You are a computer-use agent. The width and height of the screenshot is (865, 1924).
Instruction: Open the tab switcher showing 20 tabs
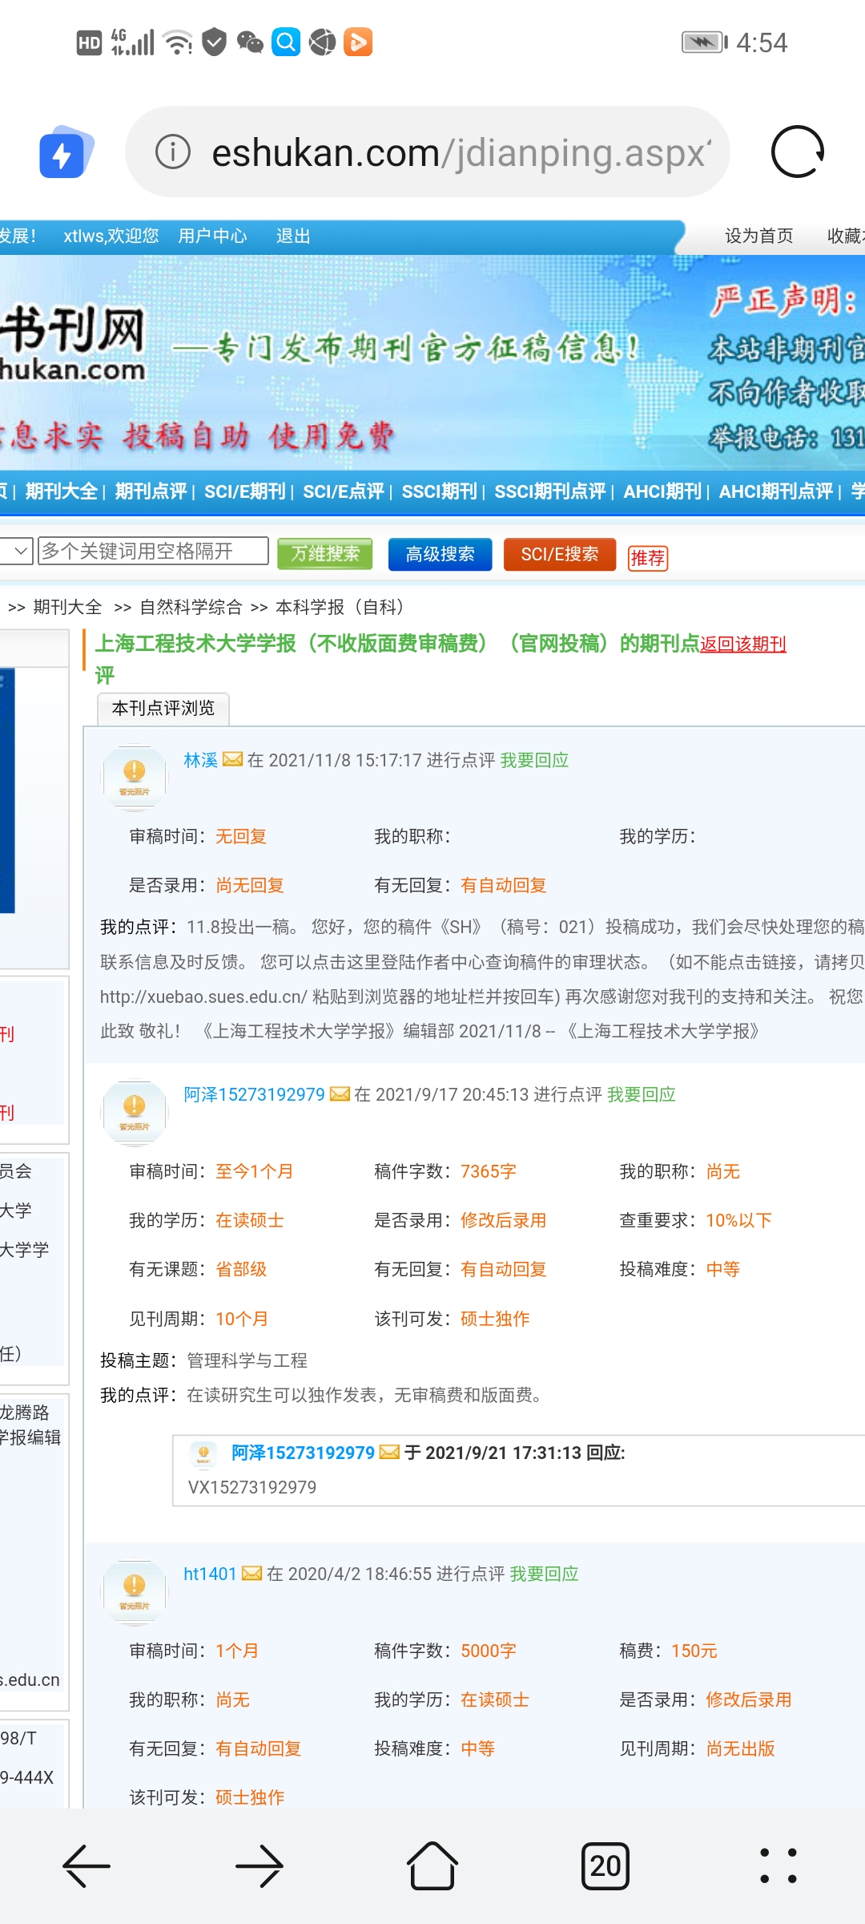coord(605,1865)
